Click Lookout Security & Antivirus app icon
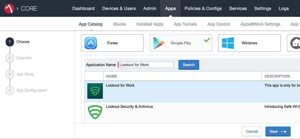This screenshot has width=300, height=139. point(95,112)
